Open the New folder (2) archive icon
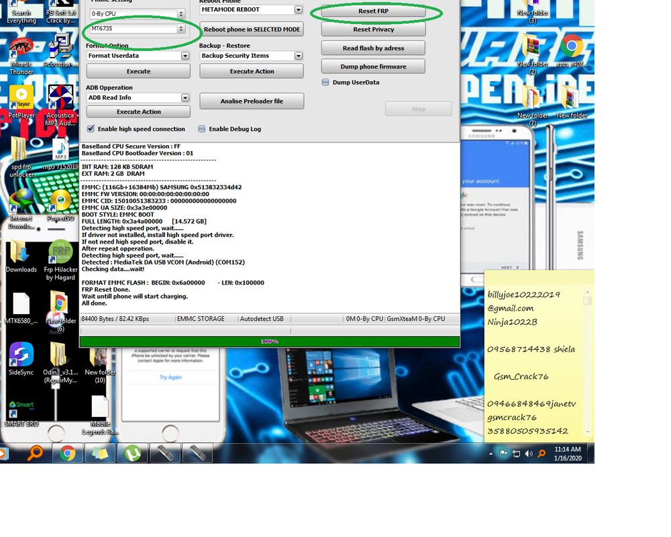This screenshot has width=671, height=537. coord(532,56)
